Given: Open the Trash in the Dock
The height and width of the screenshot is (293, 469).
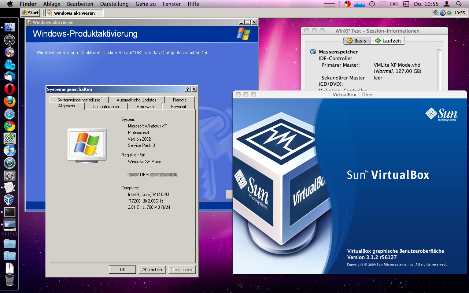Looking at the screenshot, I should (x=10, y=281).
